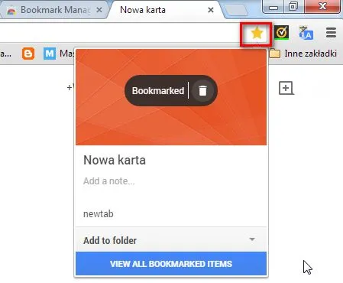The width and height of the screenshot is (343, 283).
Task: Click the plus box icon on page
Action: (286, 88)
